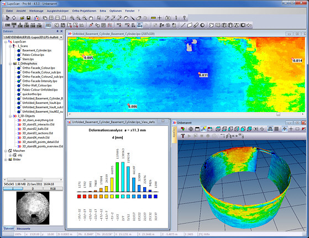Select Basement_Cylinder.lps in the tree
The height and width of the screenshot is (238, 309).
tap(36, 50)
